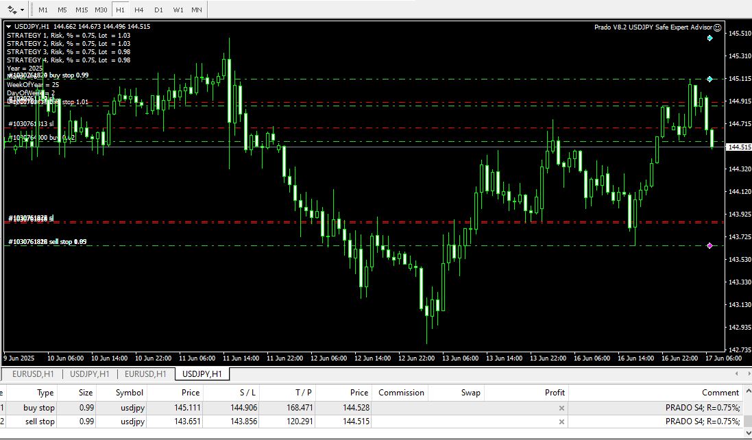Select the active USDJPY,H1 chart tab

tap(202, 374)
